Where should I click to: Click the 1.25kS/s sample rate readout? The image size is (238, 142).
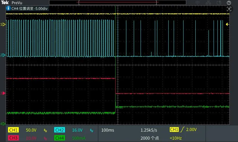(149, 130)
